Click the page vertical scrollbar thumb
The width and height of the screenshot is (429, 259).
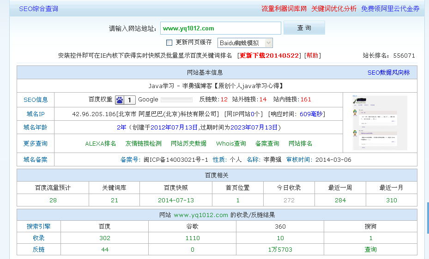[x=428, y=218]
